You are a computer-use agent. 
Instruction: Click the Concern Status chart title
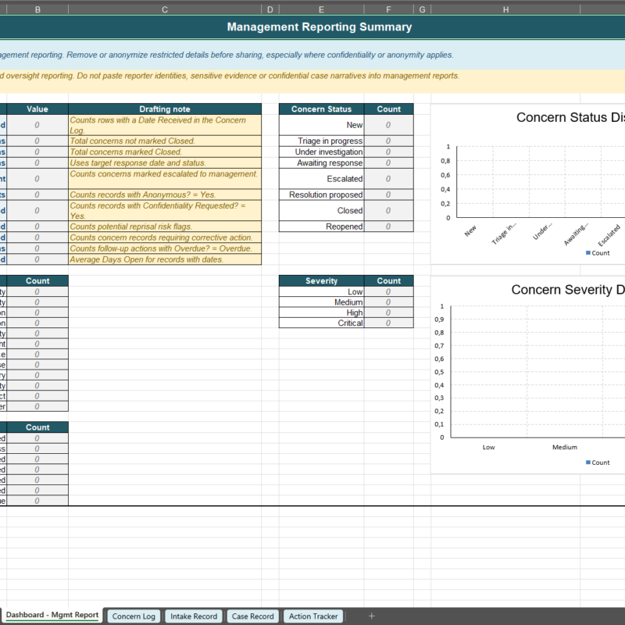570,117
